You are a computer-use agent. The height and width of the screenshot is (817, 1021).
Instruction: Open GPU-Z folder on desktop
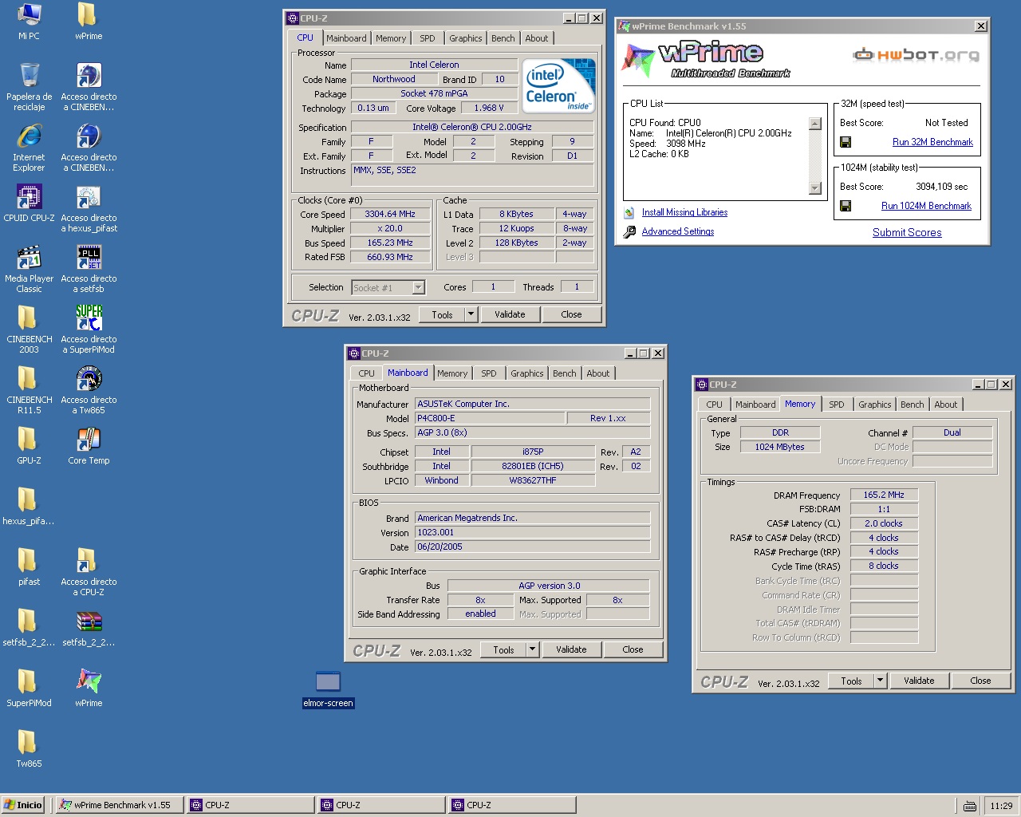29,445
